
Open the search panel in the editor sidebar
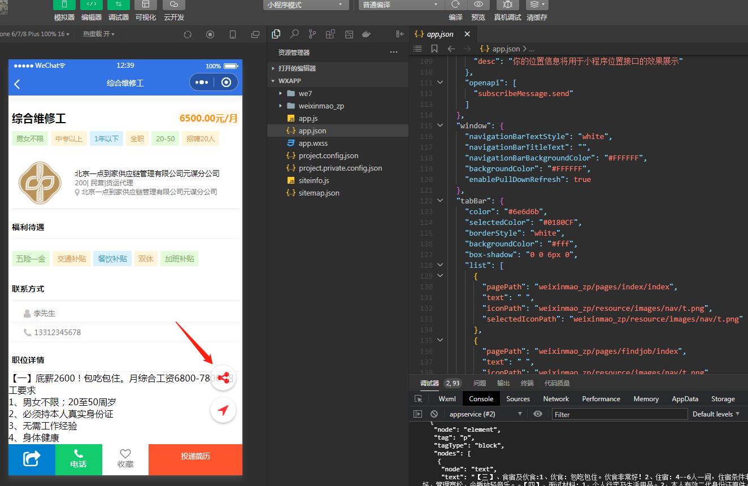coord(294,34)
